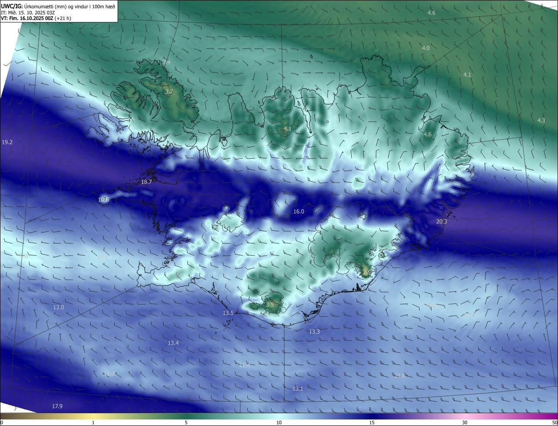Viewport: 558px width, 426px height.
Task: Click the 18.7 value label
Action: pos(146,182)
